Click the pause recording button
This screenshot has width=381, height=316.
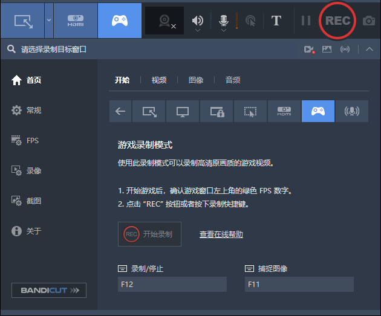[306, 21]
